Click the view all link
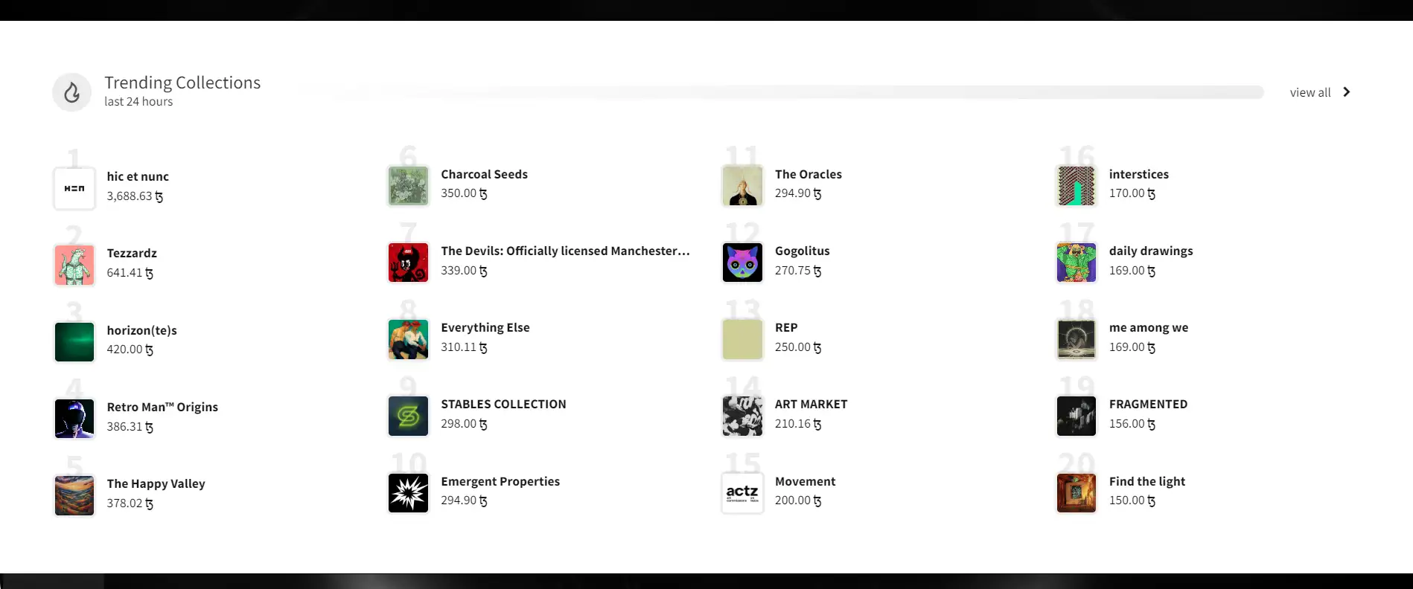Image resolution: width=1413 pixels, height=589 pixels. coord(1310,93)
